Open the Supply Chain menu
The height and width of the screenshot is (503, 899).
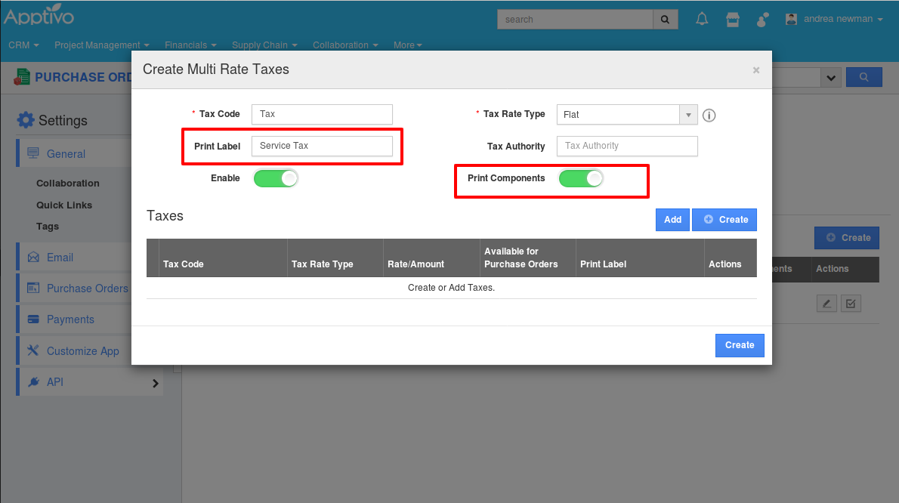click(264, 45)
